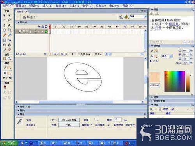Select the Oval tool
Viewport: 195px width, 146px height.
pos(4,30)
